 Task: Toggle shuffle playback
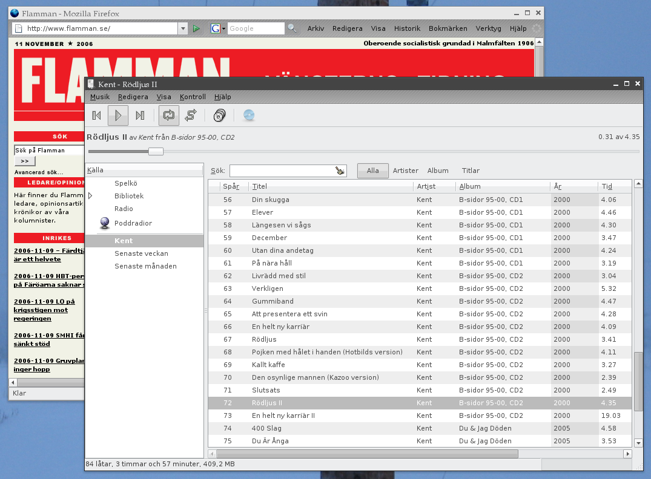click(191, 116)
